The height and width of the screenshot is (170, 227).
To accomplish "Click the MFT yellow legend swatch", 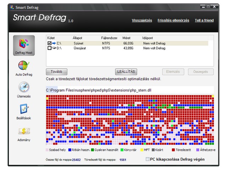I will point(142,150).
